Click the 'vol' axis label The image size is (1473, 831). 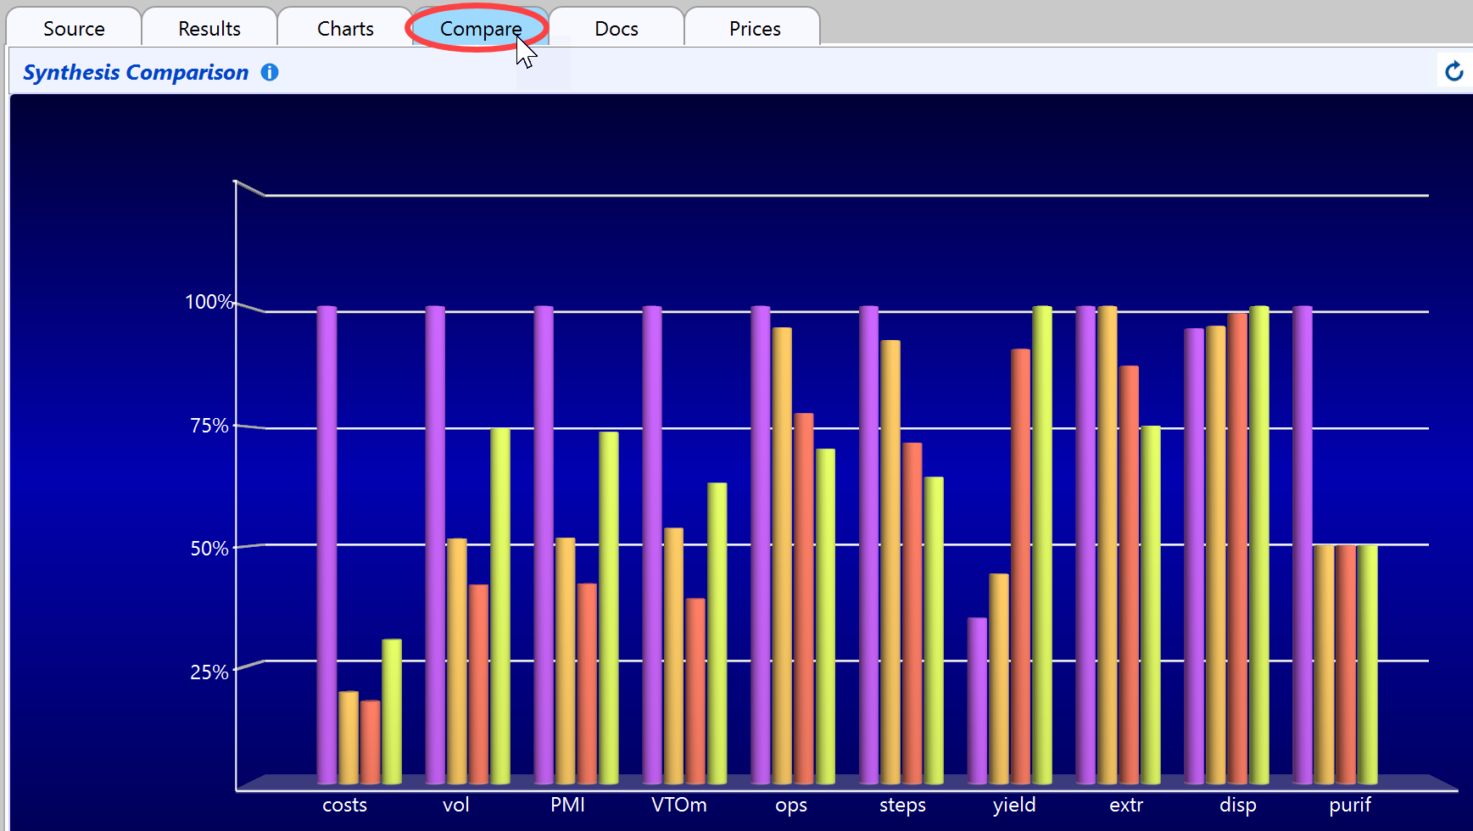pyautogui.click(x=455, y=805)
